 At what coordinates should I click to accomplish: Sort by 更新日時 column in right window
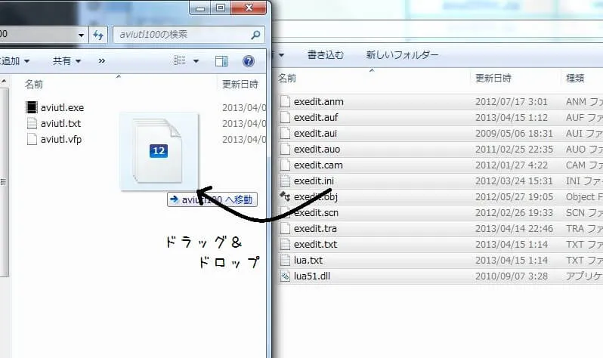(493, 78)
